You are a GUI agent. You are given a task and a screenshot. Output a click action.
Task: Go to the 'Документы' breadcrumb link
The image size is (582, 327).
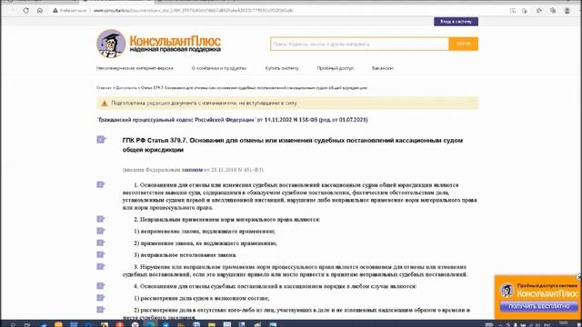126,88
